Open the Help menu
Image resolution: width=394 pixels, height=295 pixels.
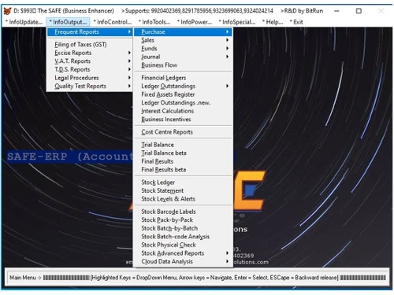click(x=273, y=22)
